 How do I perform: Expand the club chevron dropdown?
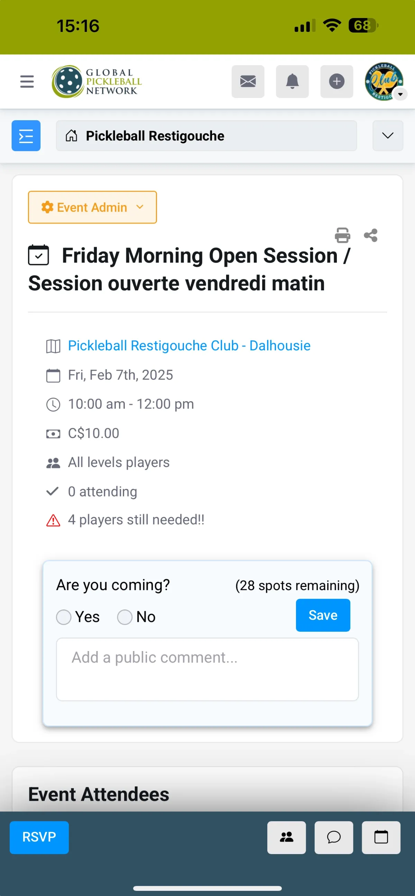(x=387, y=136)
